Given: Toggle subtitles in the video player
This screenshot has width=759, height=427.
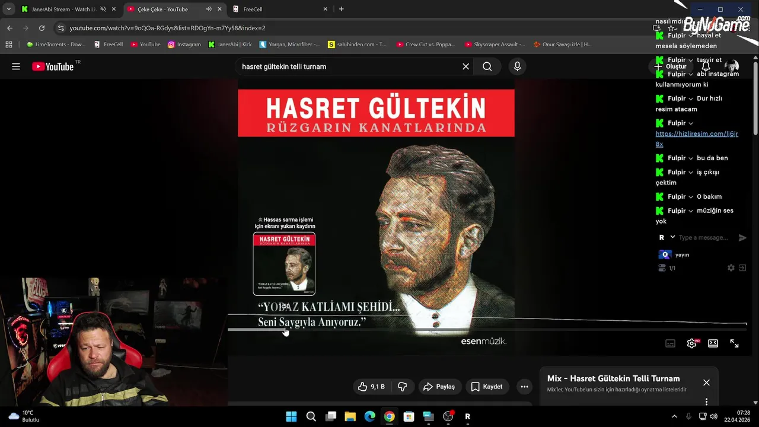Looking at the screenshot, I should pos(670,343).
